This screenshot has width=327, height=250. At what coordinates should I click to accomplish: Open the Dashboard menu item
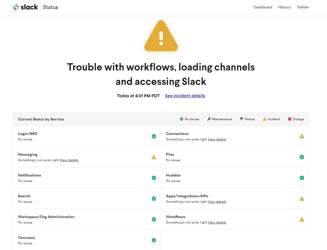click(263, 7)
